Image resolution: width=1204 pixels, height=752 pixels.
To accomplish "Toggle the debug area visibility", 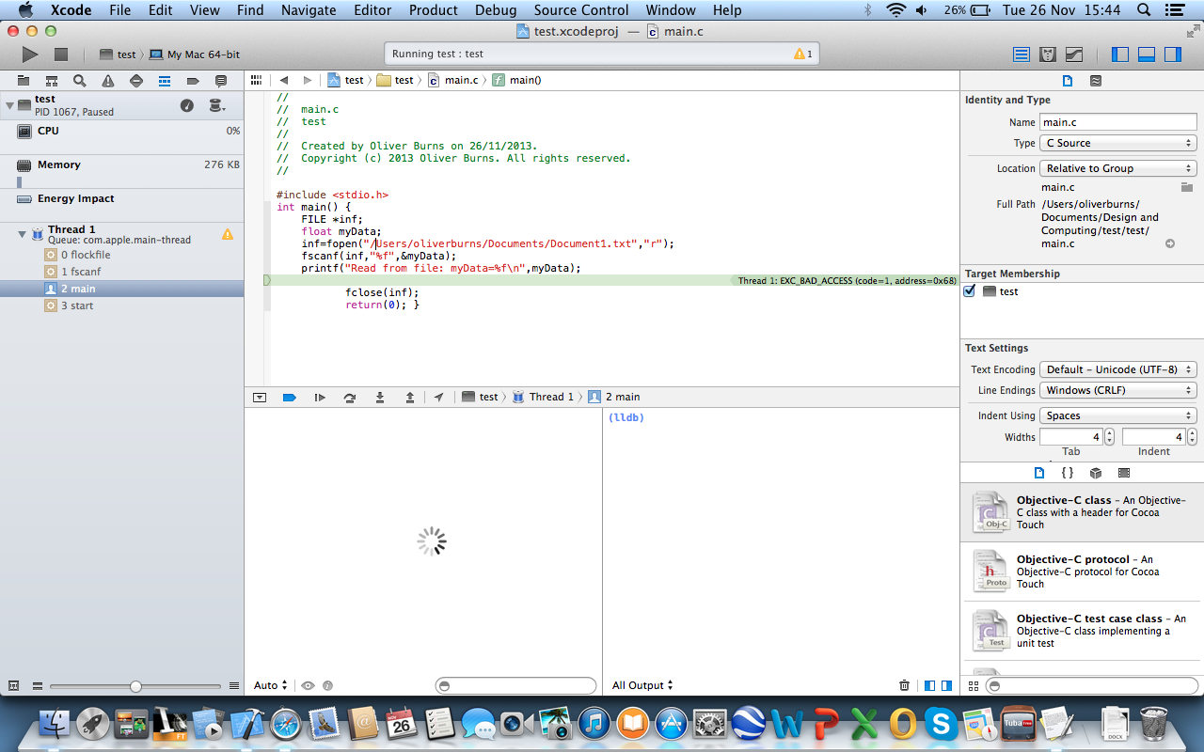I will pos(1147,55).
